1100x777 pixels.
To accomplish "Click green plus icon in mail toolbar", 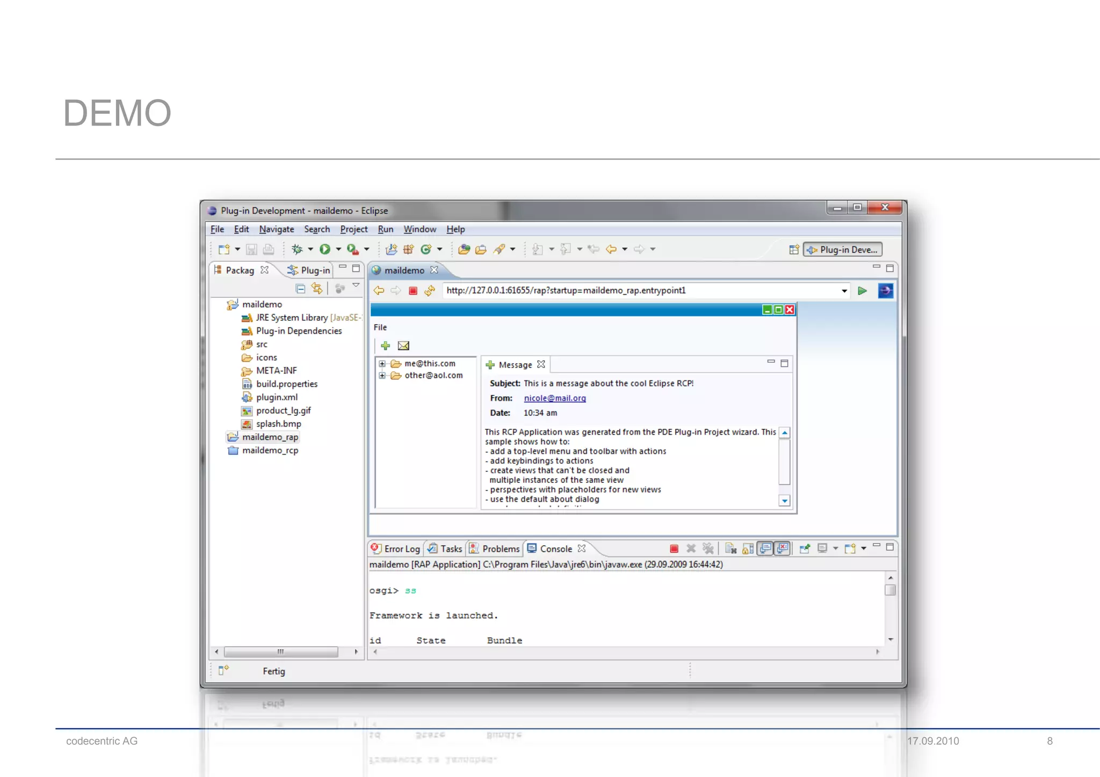I will point(385,346).
